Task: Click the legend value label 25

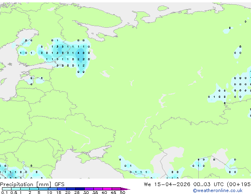Action: [77, 192]
